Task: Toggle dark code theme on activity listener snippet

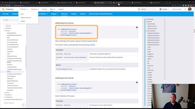Action: (x=137, y=27)
